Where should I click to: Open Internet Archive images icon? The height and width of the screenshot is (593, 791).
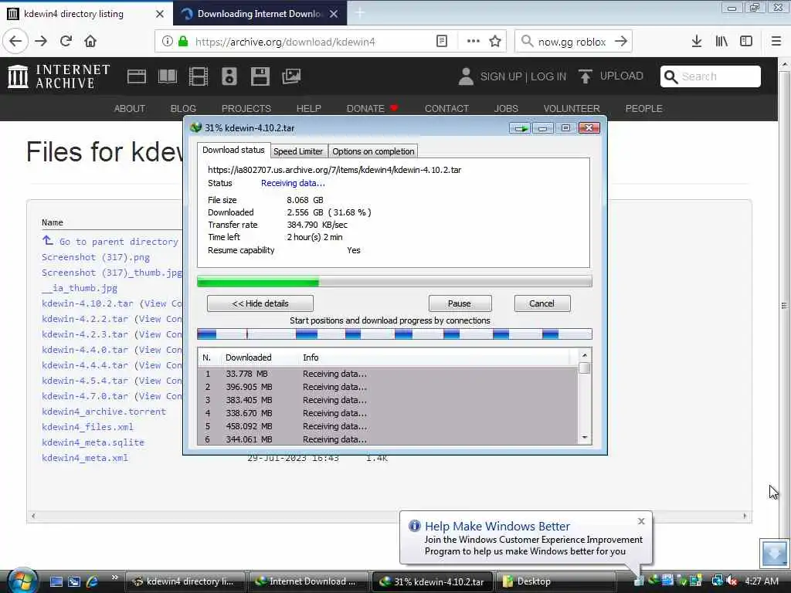[291, 76]
